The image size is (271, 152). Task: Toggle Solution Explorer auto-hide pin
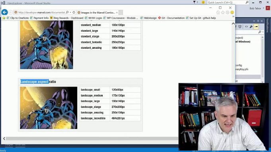coord(258,21)
